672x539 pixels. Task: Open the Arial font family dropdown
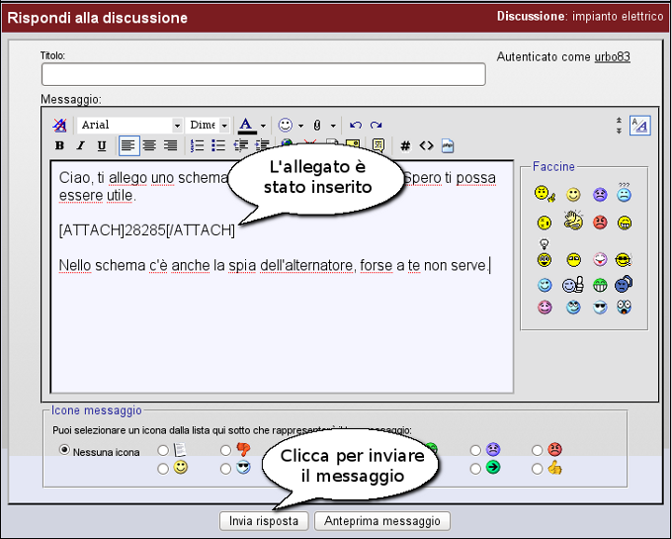coord(131,126)
